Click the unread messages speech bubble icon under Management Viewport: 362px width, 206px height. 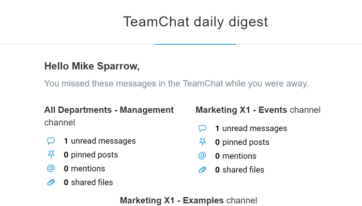coord(51,141)
